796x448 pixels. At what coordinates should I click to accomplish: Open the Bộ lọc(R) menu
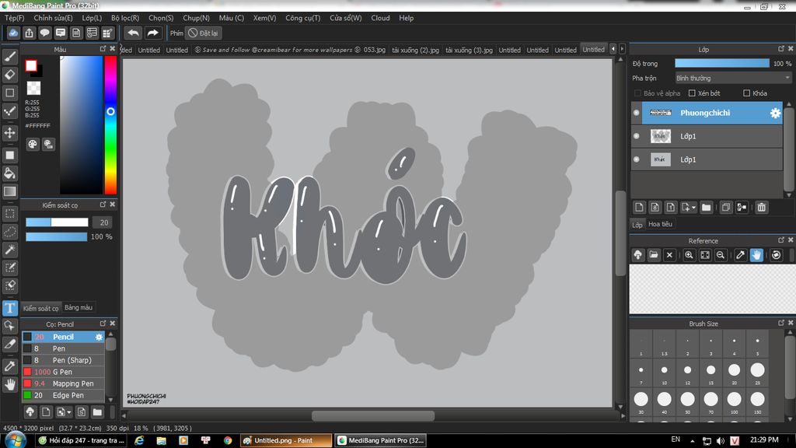[x=125, y=18]
